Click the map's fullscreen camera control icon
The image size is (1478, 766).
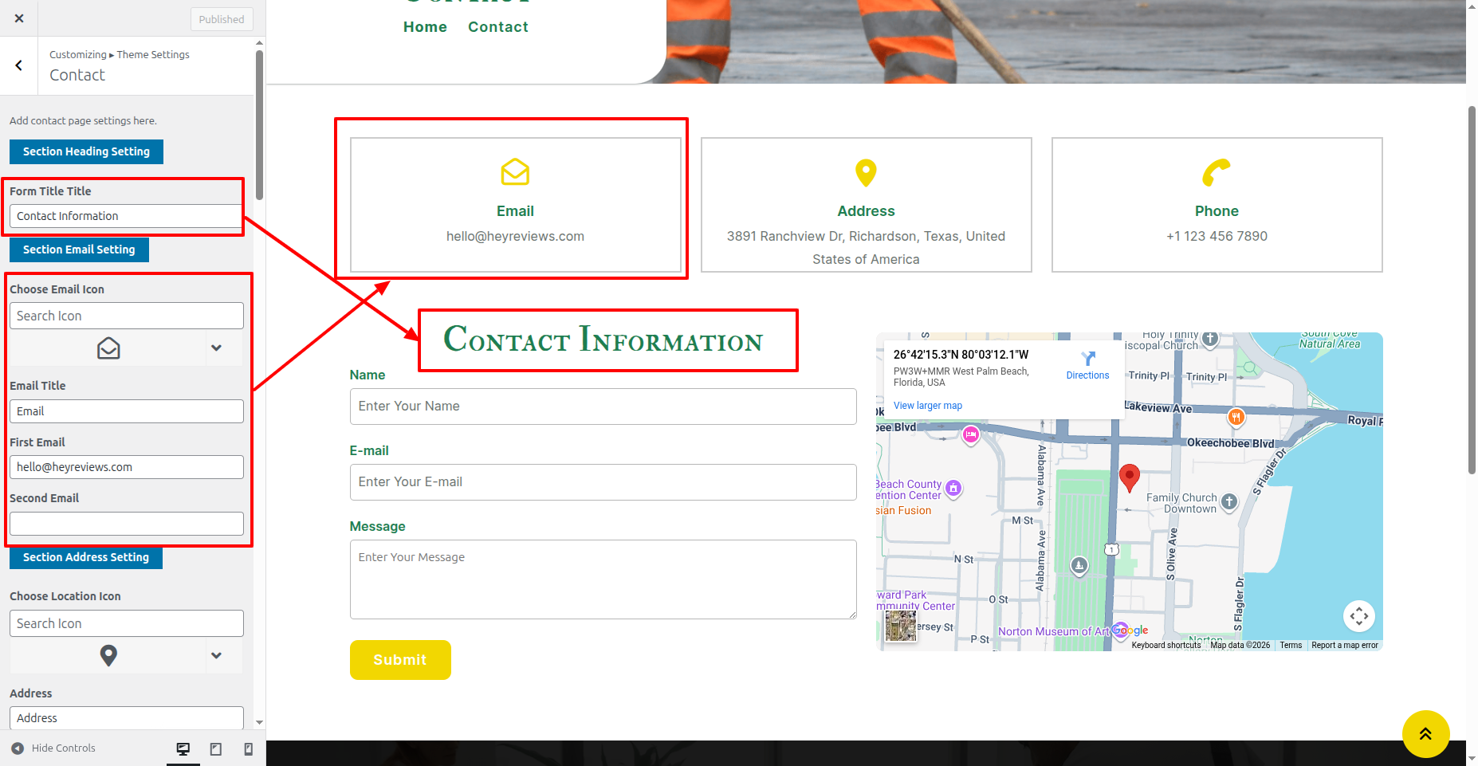1358,615
